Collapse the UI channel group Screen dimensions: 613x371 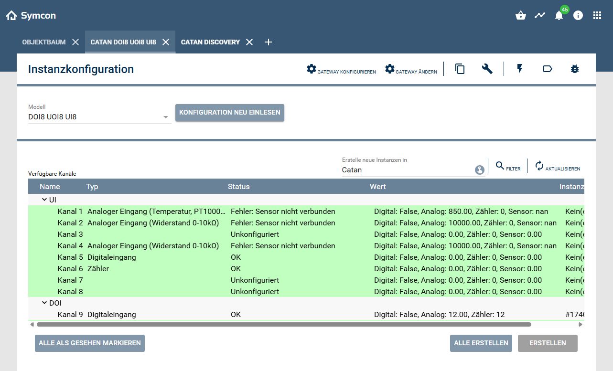(44, 200)
